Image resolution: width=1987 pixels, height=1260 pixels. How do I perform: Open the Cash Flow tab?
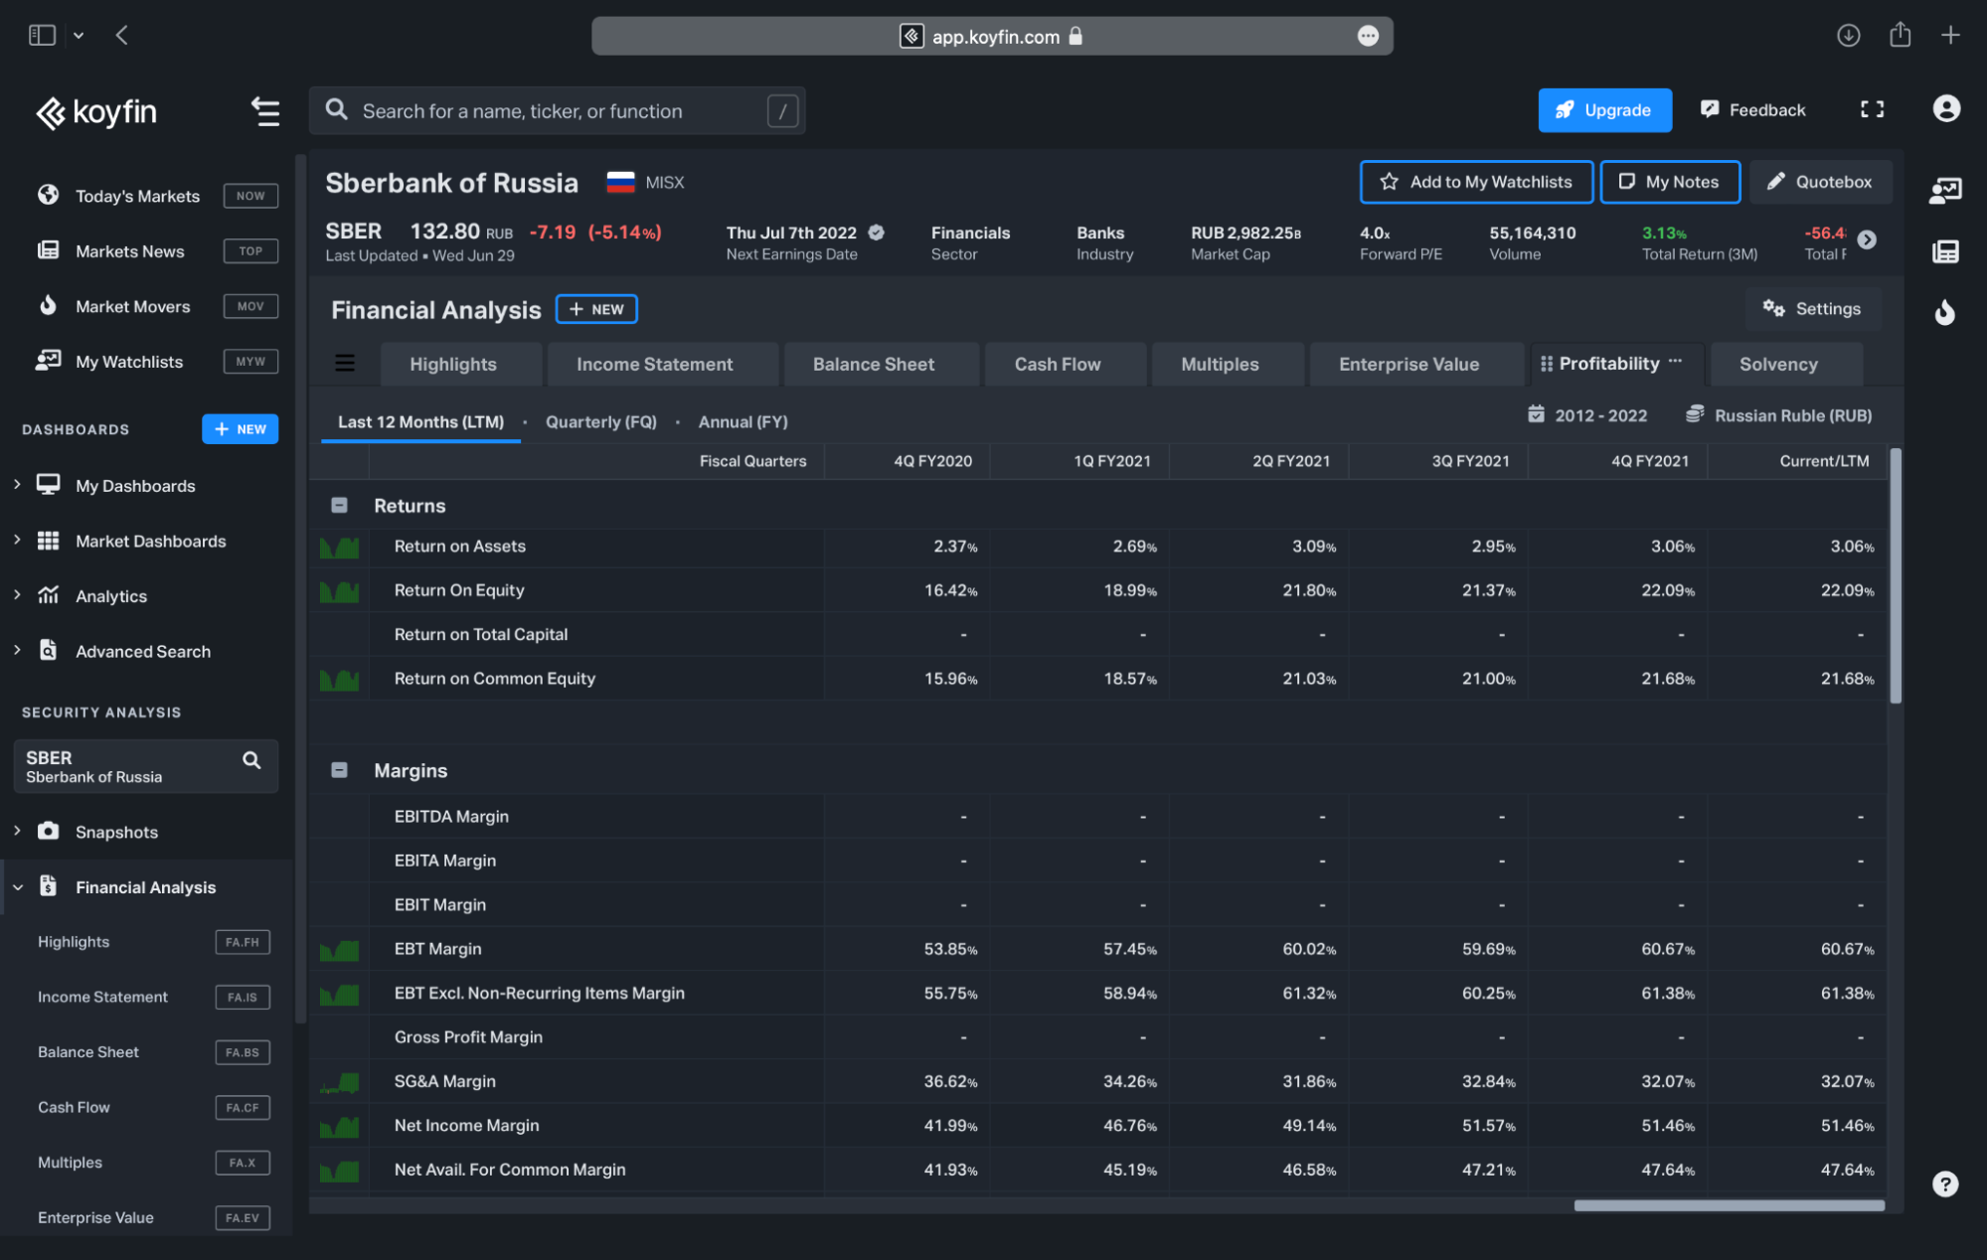[1066, 364]
